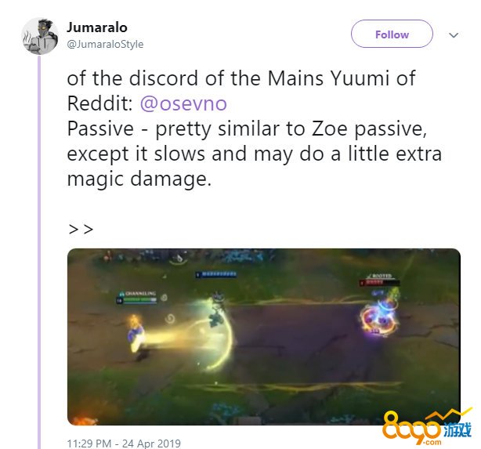Visit the @JumaraloStyle handle
This screenshot has height=449, width=481.
pyautogui.click(x=105, y=44)
